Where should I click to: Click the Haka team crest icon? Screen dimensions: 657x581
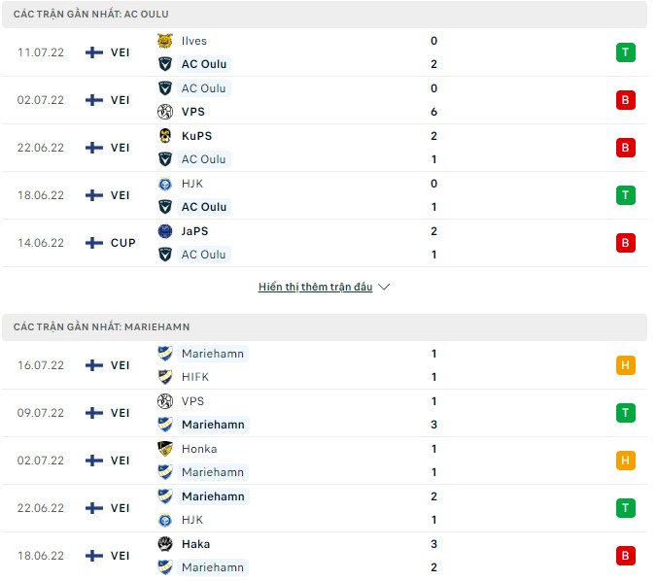tap(164, 544)
